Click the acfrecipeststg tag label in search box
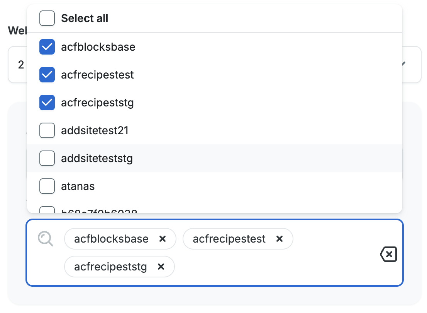 [x=110, y=267]
